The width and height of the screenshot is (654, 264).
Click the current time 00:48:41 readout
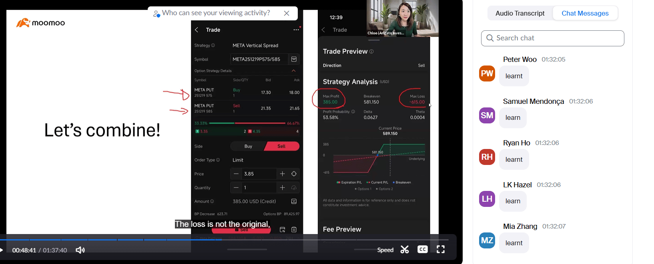[24, 250]
